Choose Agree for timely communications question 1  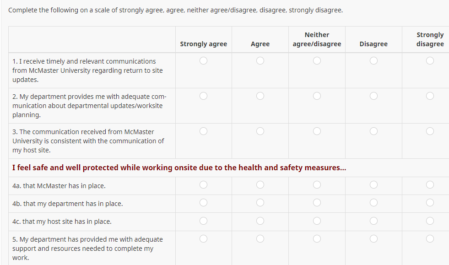pos(260,60)
